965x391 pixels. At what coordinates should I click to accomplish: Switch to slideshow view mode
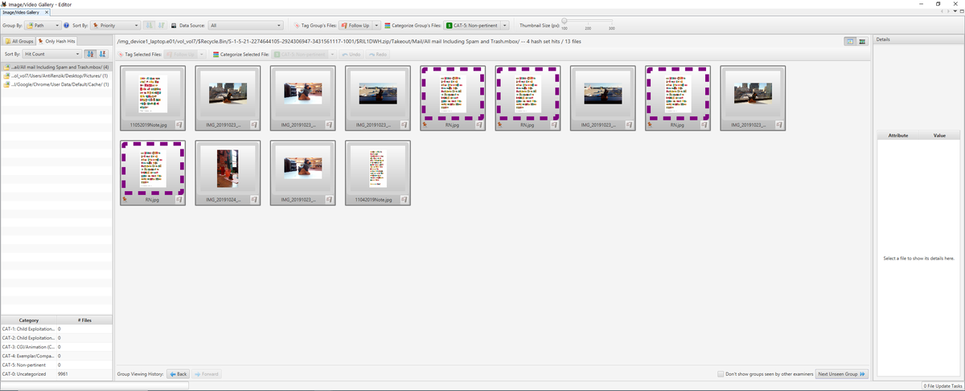pyautogui.click(x=862, y=41)
